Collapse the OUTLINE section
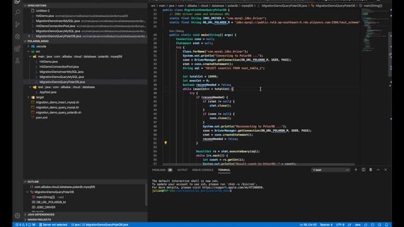Image resolution: width=404 pixels, height=227 pixels. click(x=25, y=182)
